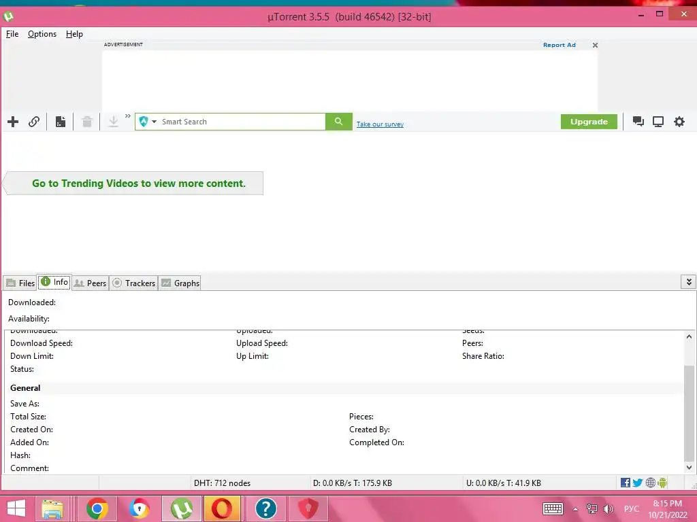This screenshot has height=522, width=697.
Task: Click the uTorrent logo in title bar
Action: coord(8,17)
